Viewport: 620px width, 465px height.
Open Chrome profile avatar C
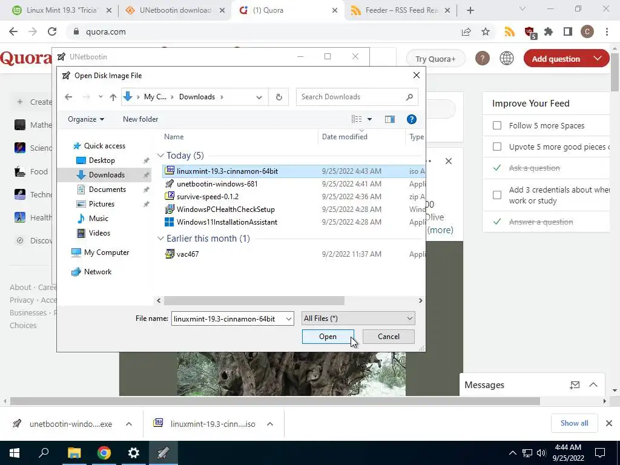(587, 31)
